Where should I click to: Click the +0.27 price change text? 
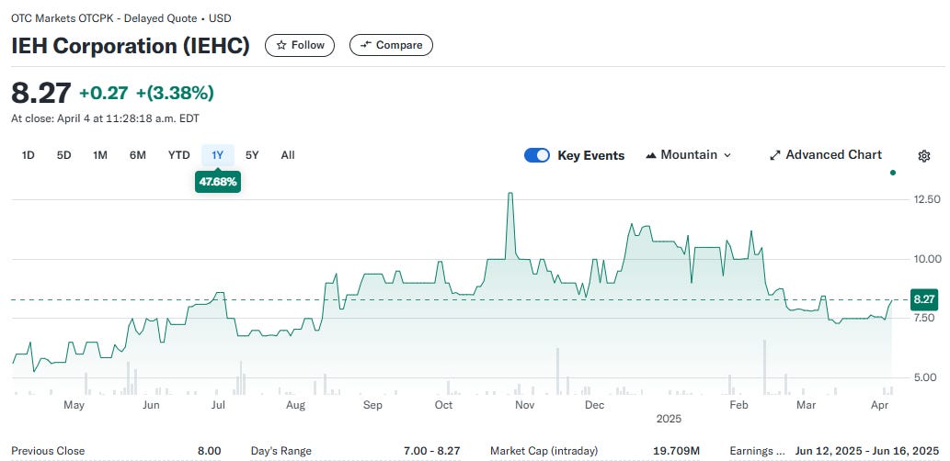click(x=104, y=93)
